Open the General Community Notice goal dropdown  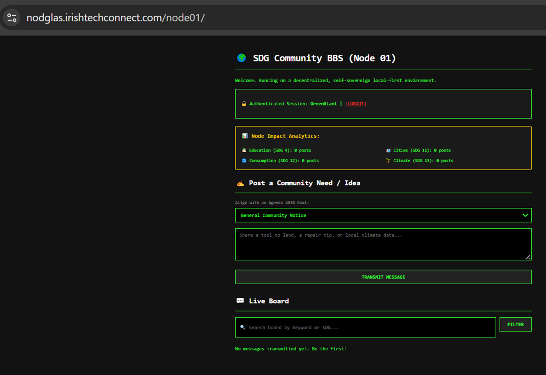[x=383, y=215]
